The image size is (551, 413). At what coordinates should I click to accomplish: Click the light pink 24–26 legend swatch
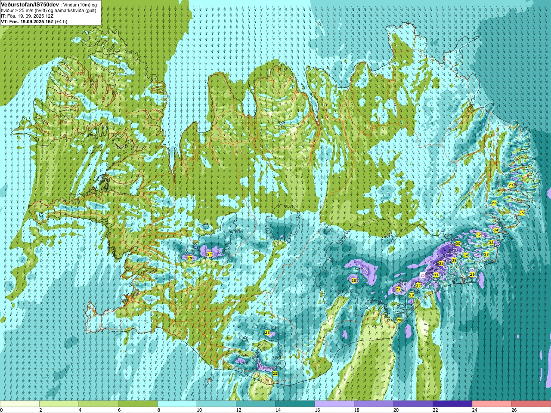[x=492, y=404]
